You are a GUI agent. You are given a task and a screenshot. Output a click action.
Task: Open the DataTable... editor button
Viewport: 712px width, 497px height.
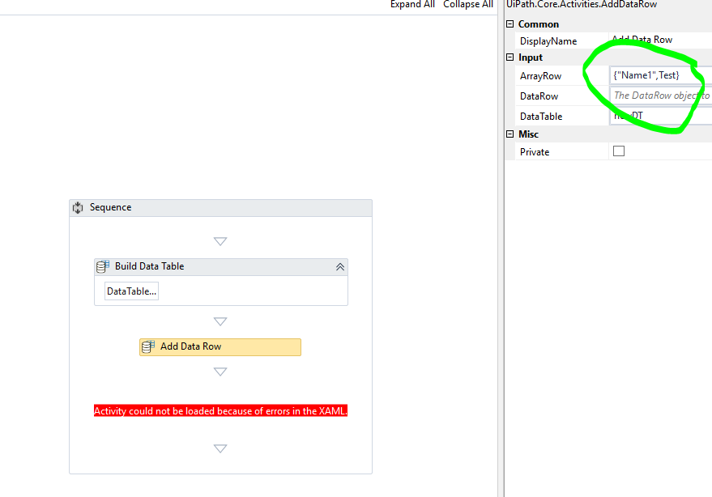[x=130, y=291]
